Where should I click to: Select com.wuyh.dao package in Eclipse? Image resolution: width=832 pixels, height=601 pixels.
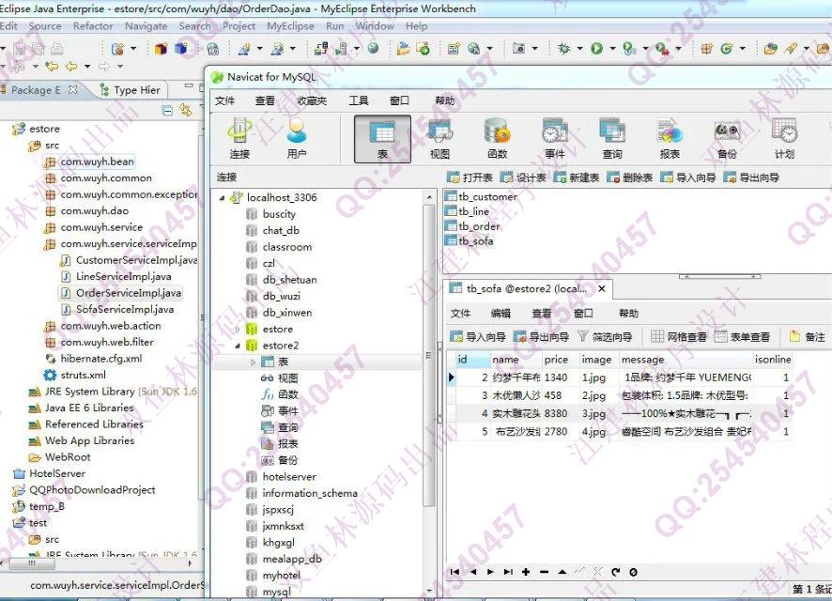86,210
